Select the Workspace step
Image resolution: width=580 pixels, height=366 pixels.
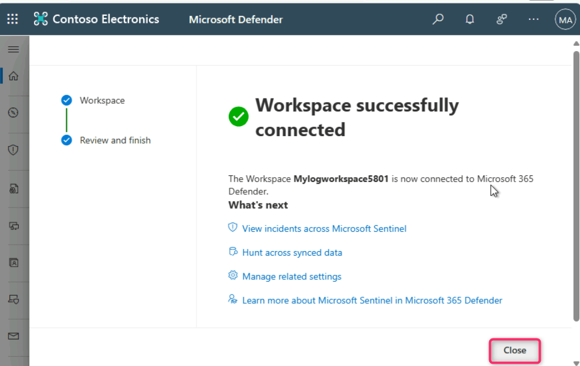coord(102,100)
